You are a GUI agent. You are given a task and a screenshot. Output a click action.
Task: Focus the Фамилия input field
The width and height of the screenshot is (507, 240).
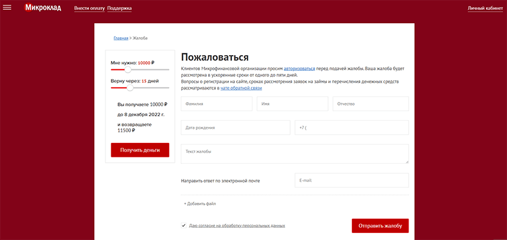216,104
